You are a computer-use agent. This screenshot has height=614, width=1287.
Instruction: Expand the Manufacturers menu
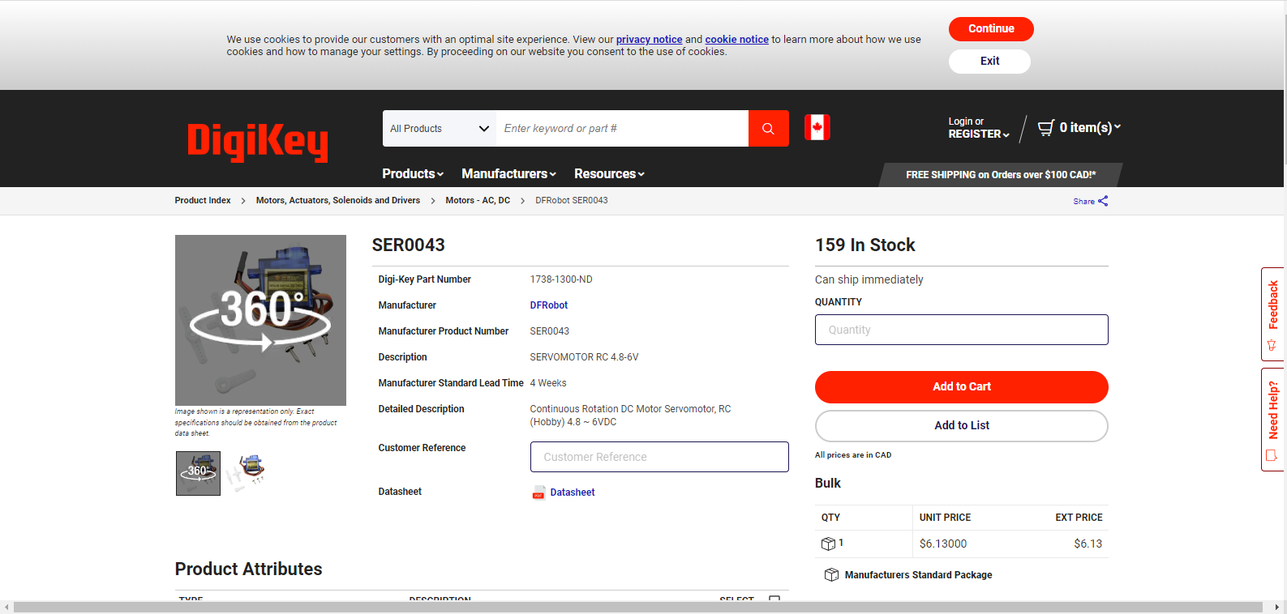(x=508, y=174)
